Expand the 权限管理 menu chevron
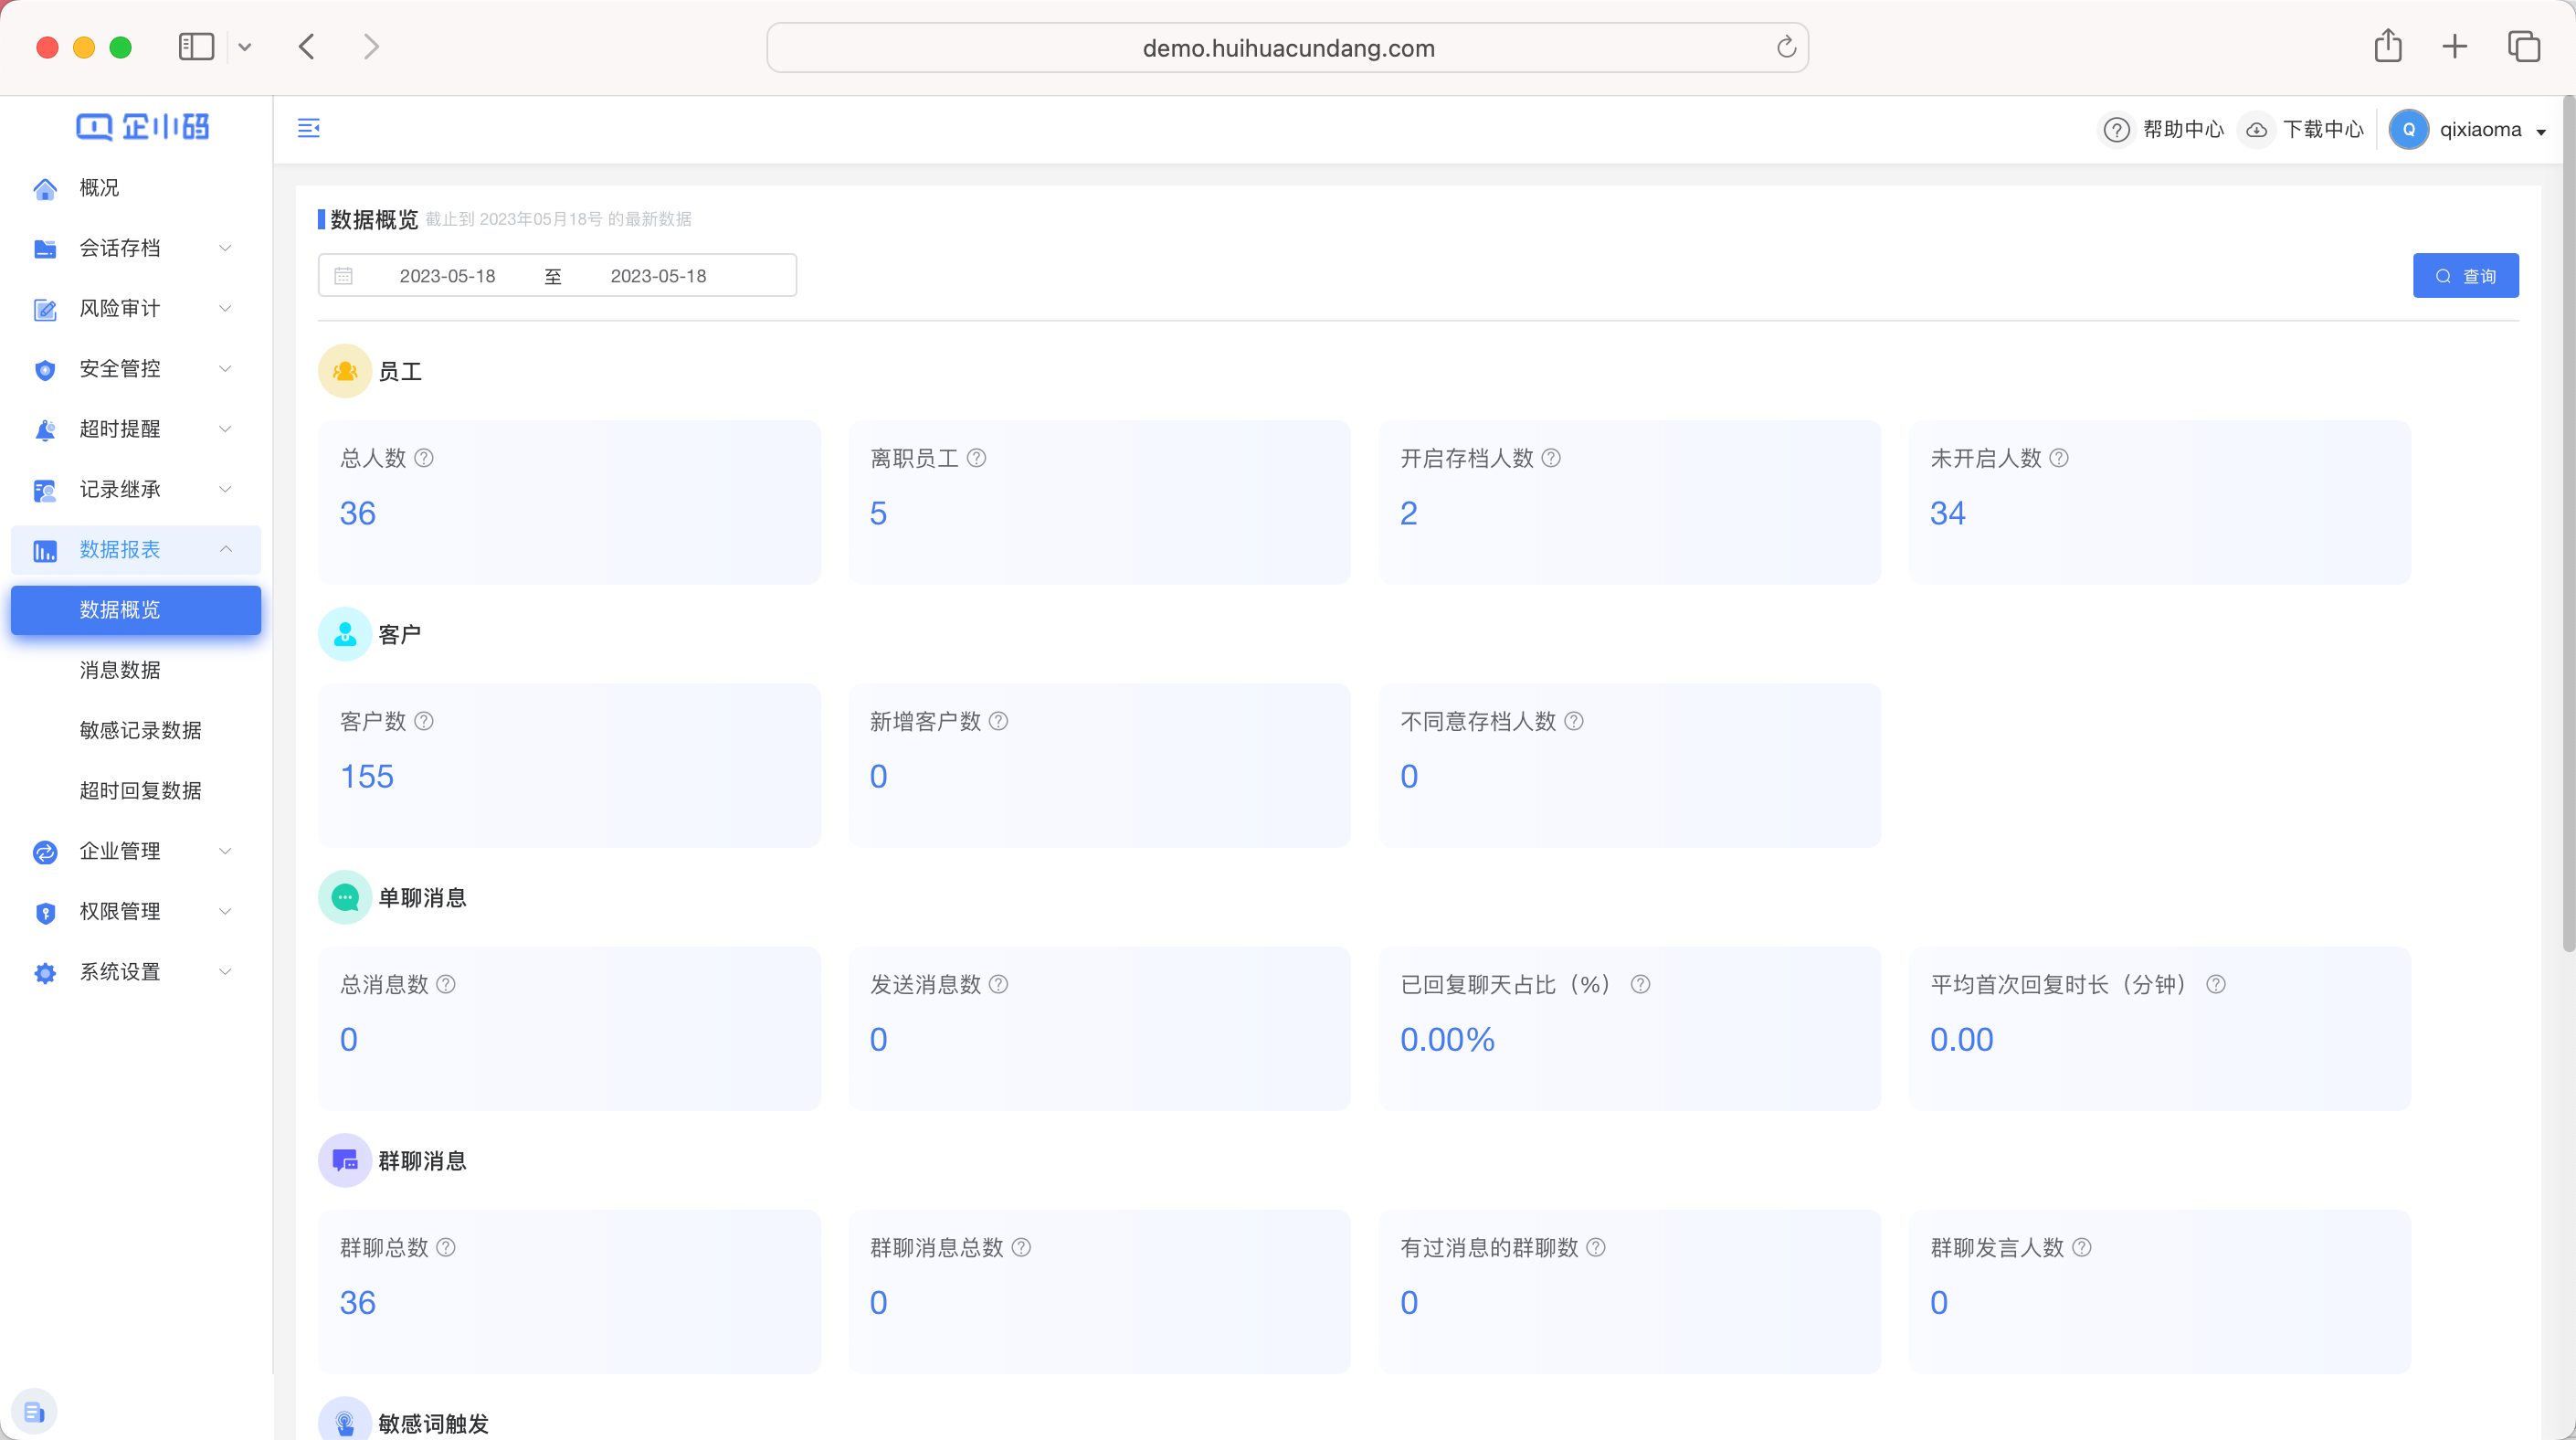This screenshot has height=1440, width=2576. [x=225, y=911]
